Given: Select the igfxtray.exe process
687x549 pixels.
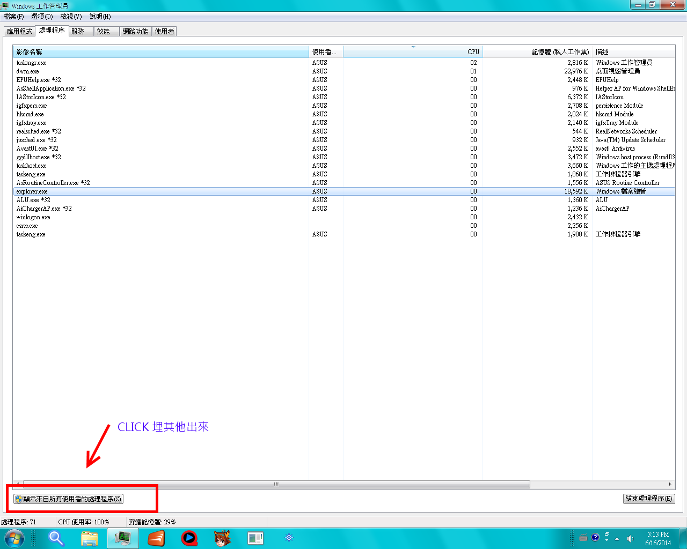Looking at the screenshot, I should (344, 123).
